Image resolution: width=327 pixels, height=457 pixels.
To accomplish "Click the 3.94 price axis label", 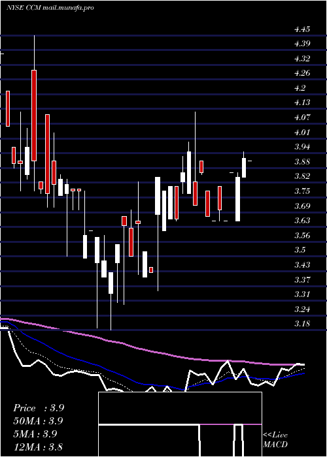I will pyautogui.click(x=302, y=147).
